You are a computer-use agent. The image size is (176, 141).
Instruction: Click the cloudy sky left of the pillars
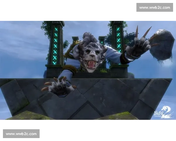click(x=21, y=44)
